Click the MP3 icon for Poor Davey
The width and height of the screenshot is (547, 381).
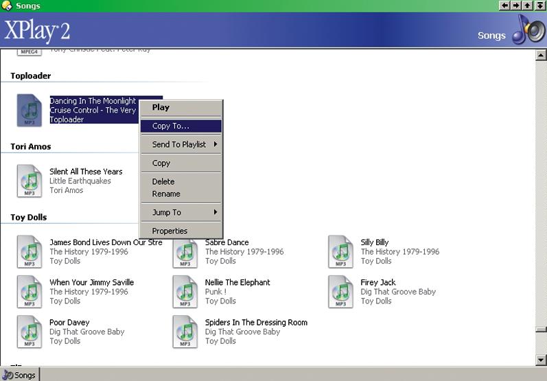[x=30, y=332]
